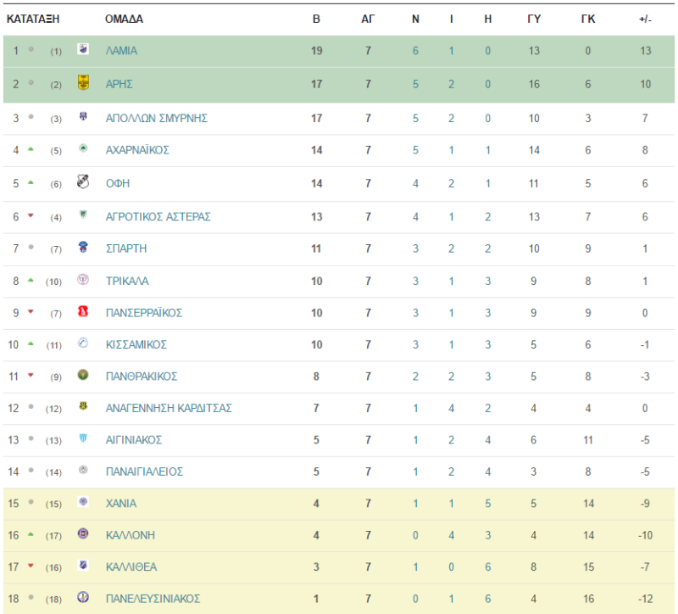Click the green up arrow beside ΤΡΙΚΑΛΑ
Viewport: 678px width, 614px height.
[x=31, y=281]
